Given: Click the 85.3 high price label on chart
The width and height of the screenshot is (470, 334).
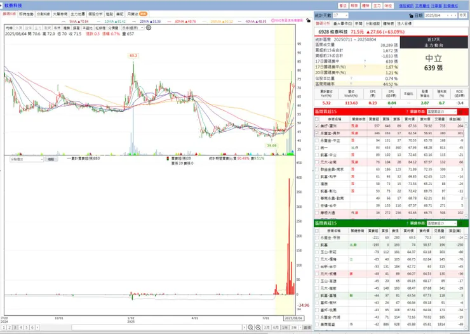Looking at the screenshot, I should [133, 56].
